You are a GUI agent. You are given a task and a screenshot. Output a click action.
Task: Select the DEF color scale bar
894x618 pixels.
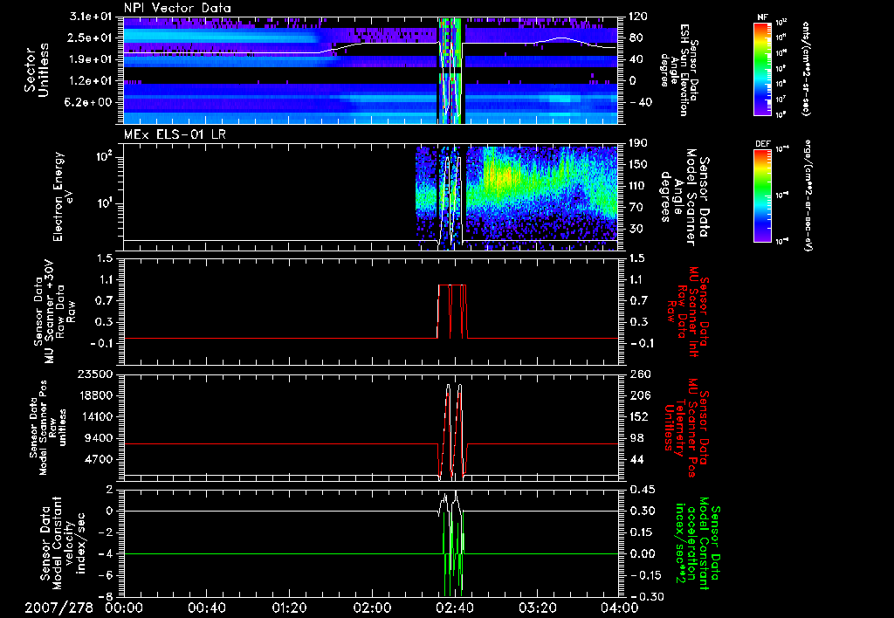tap(762, 196)
